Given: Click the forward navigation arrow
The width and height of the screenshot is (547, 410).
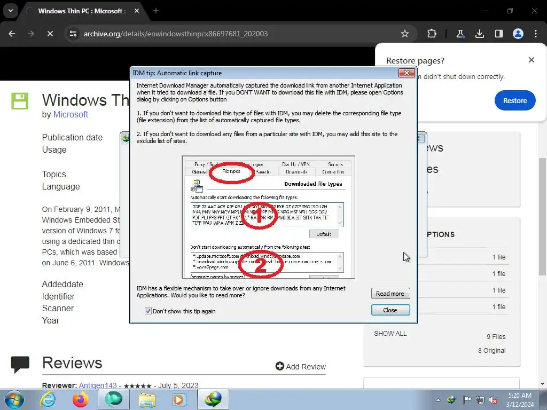Looking at the screenshot, I should click(x=31, y=34).
